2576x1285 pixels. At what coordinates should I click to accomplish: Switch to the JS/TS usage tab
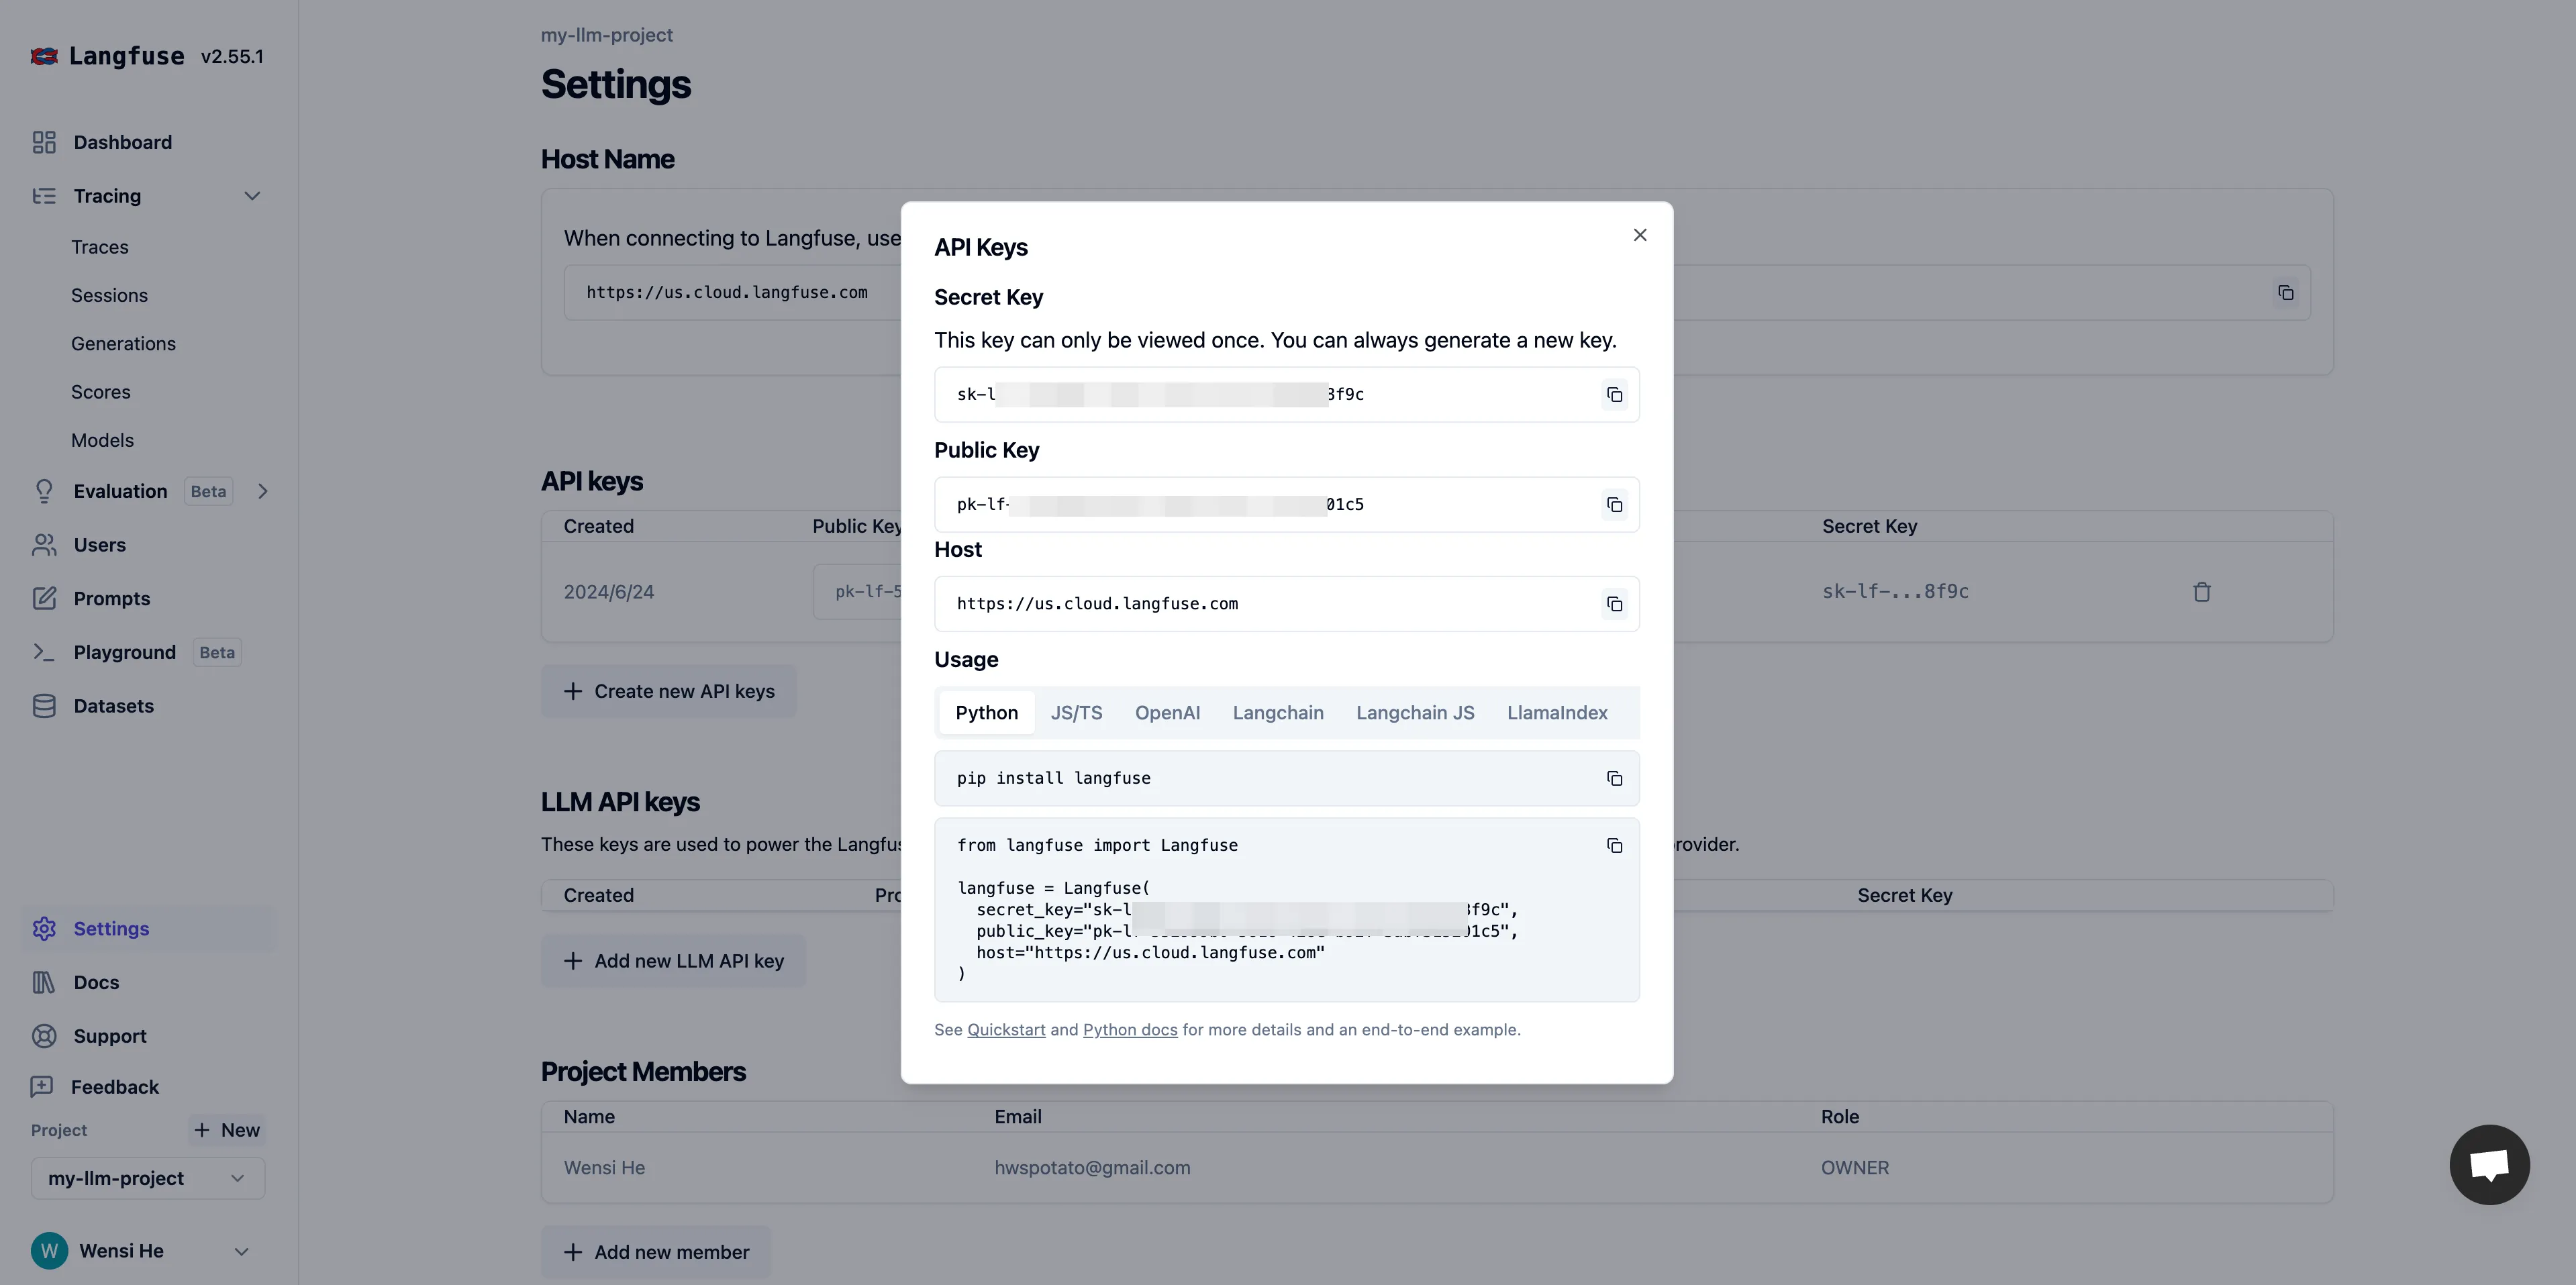[1076, 713]
